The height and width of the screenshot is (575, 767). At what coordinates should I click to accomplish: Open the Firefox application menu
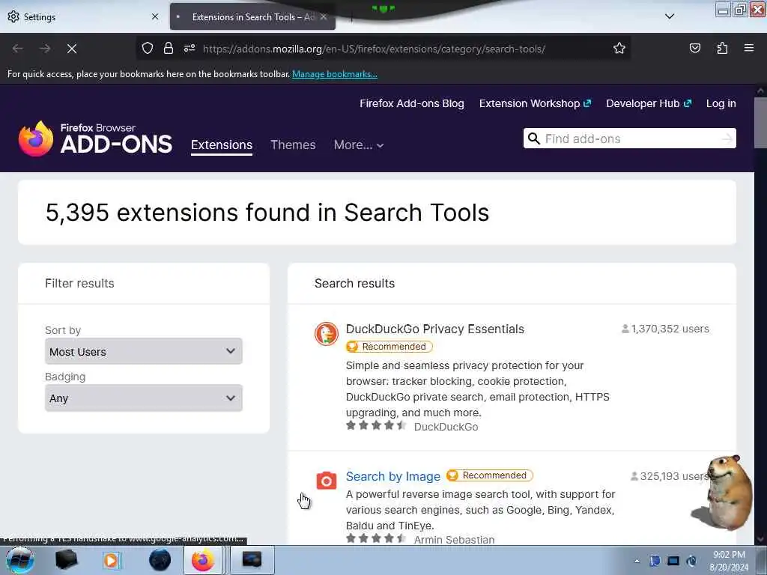pyautogui.click(x=749, y=48)
